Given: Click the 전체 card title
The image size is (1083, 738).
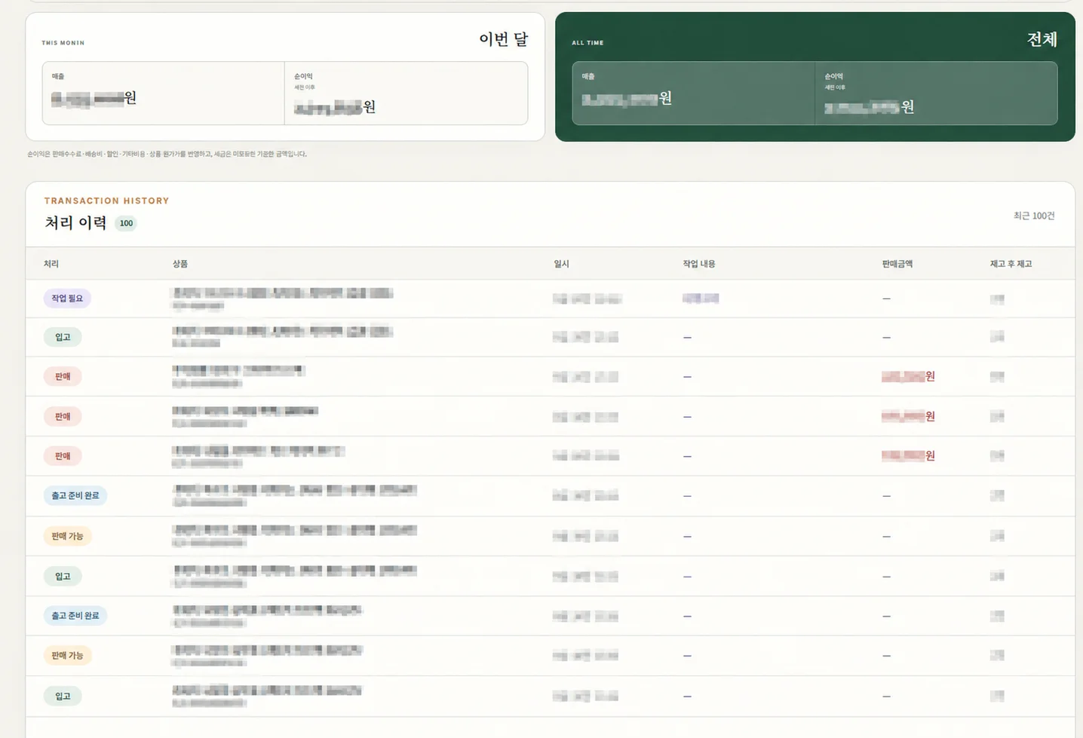Looking at the screenshot, I should click(1042, 39).
